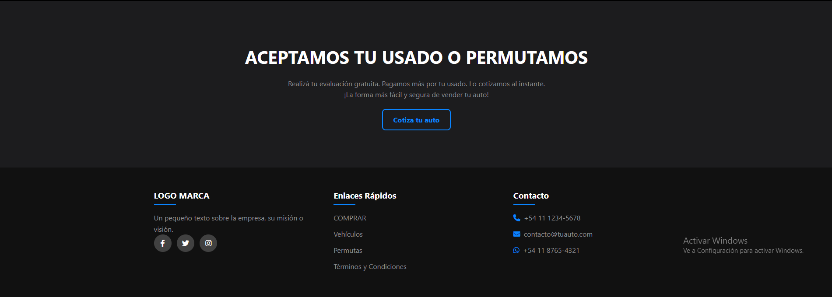
Task: Click the "ACEPTAMOS TU USADO O PERMUTAMOS" headline
Action: (416, 58)
